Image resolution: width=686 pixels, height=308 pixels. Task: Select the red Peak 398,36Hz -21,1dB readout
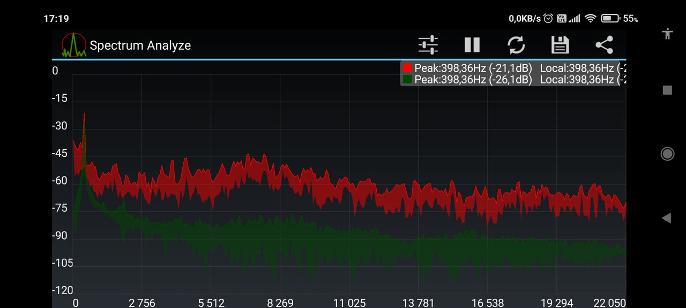pyautogui.click(x=473, y=68)
